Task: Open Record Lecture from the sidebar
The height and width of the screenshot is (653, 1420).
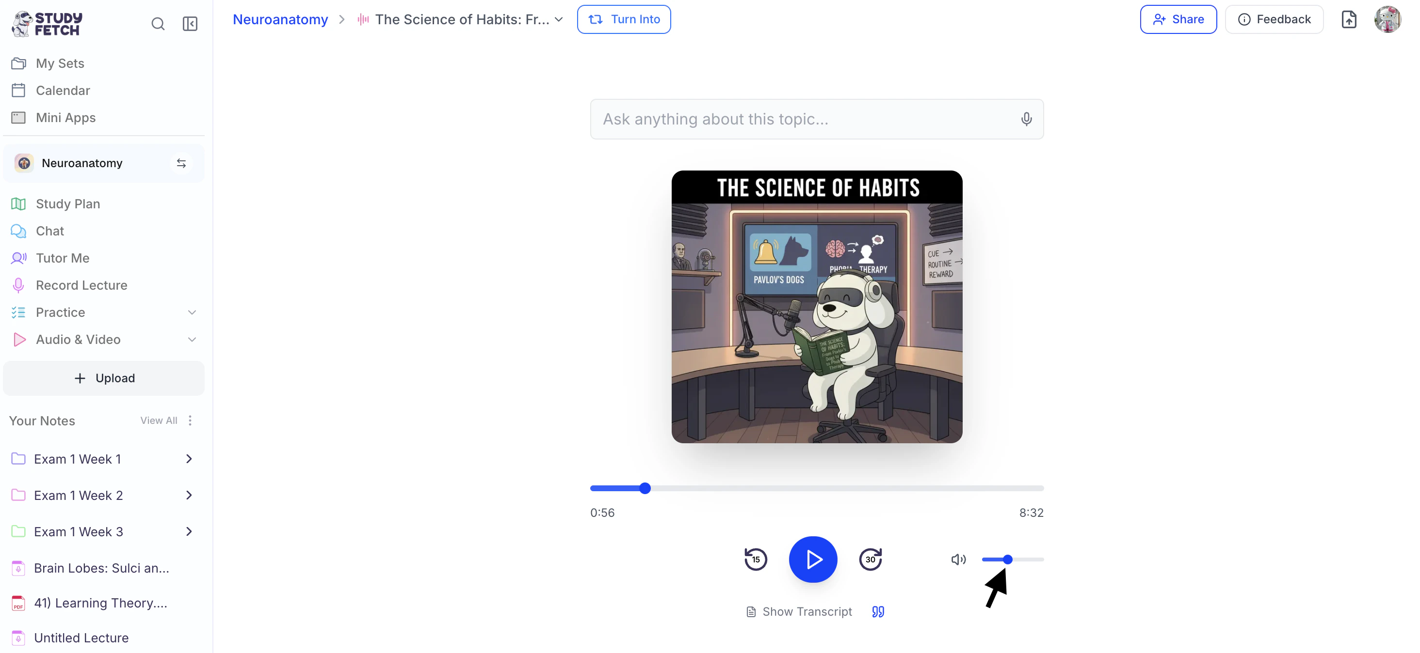Action: point(81,285)
